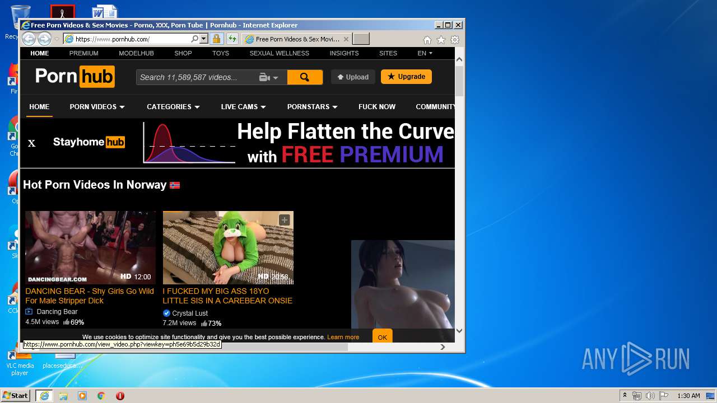Open TOYS in the top site menu
Viewport: 717px width, 403px height.
(x=221, y=53)
